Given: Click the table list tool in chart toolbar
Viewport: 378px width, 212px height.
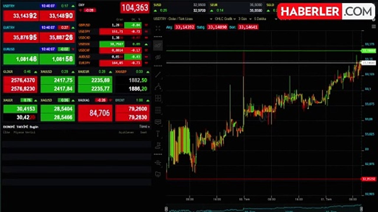Looking at the screenshot, I should [x=158, y=110].
